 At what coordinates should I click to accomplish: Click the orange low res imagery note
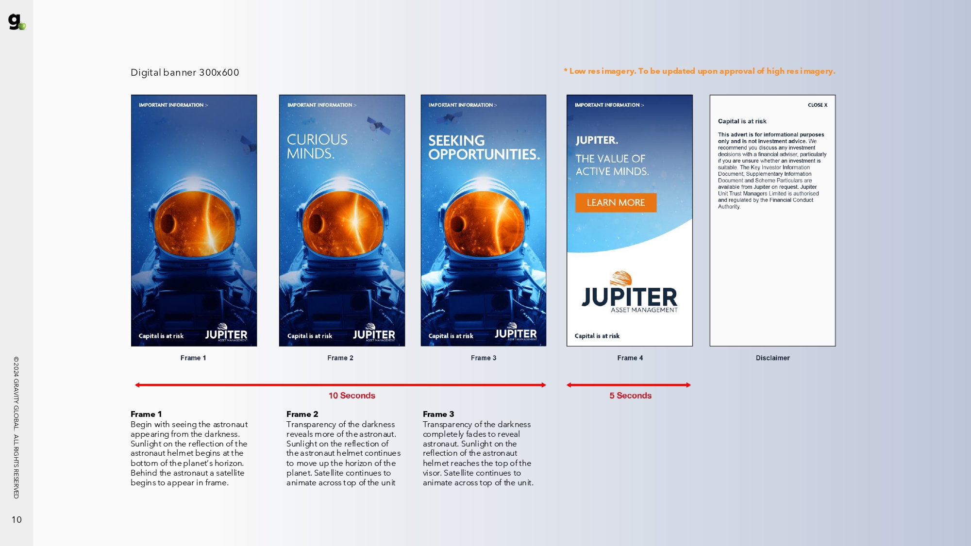point(699,71)
